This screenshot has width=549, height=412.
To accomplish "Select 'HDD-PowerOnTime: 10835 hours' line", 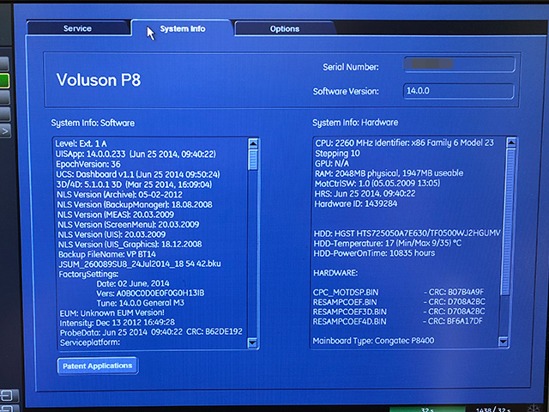I will click(374, 253).
